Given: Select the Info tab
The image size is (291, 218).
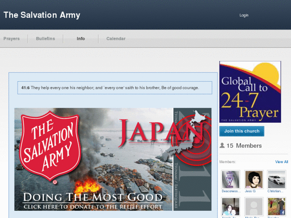Looking at the screenshot, I should (81, 38).
